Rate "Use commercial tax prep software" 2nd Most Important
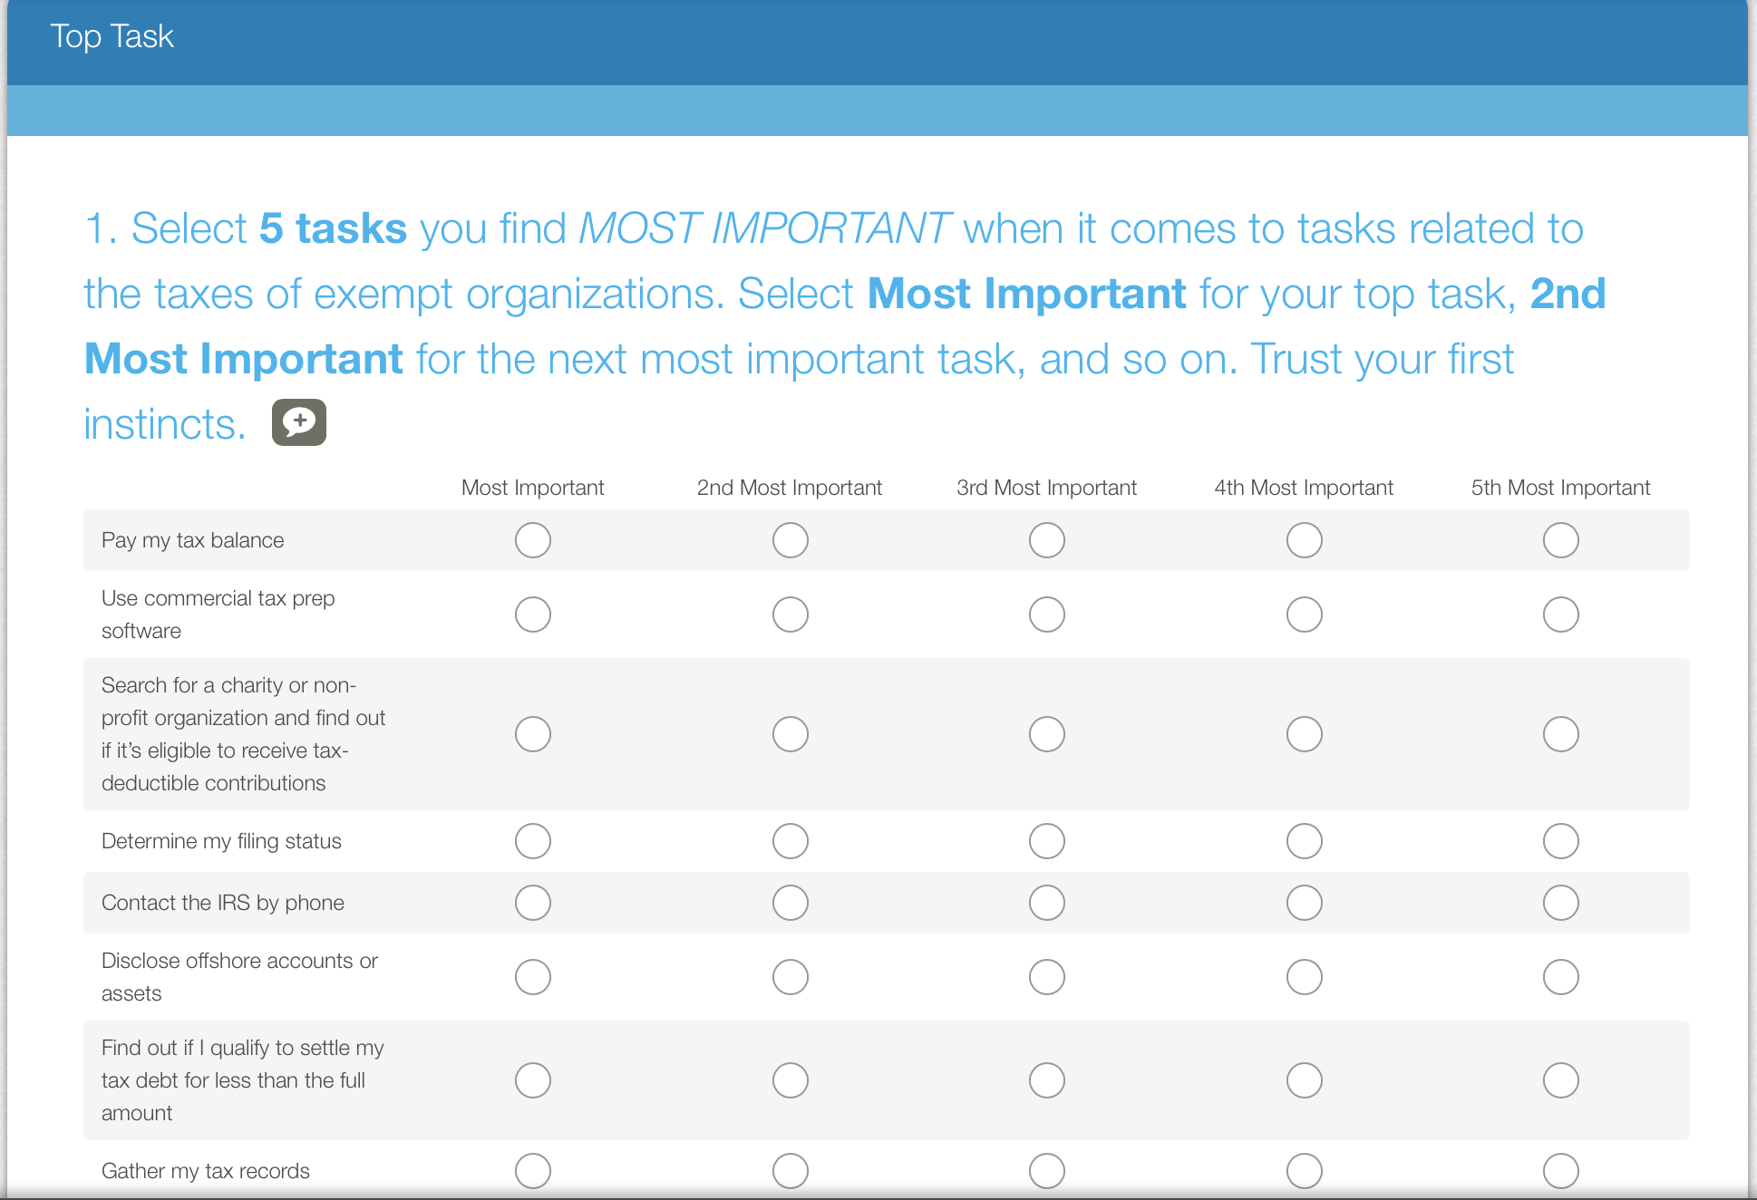This screenshot has height=1200, width=1757. click(790, 615)
